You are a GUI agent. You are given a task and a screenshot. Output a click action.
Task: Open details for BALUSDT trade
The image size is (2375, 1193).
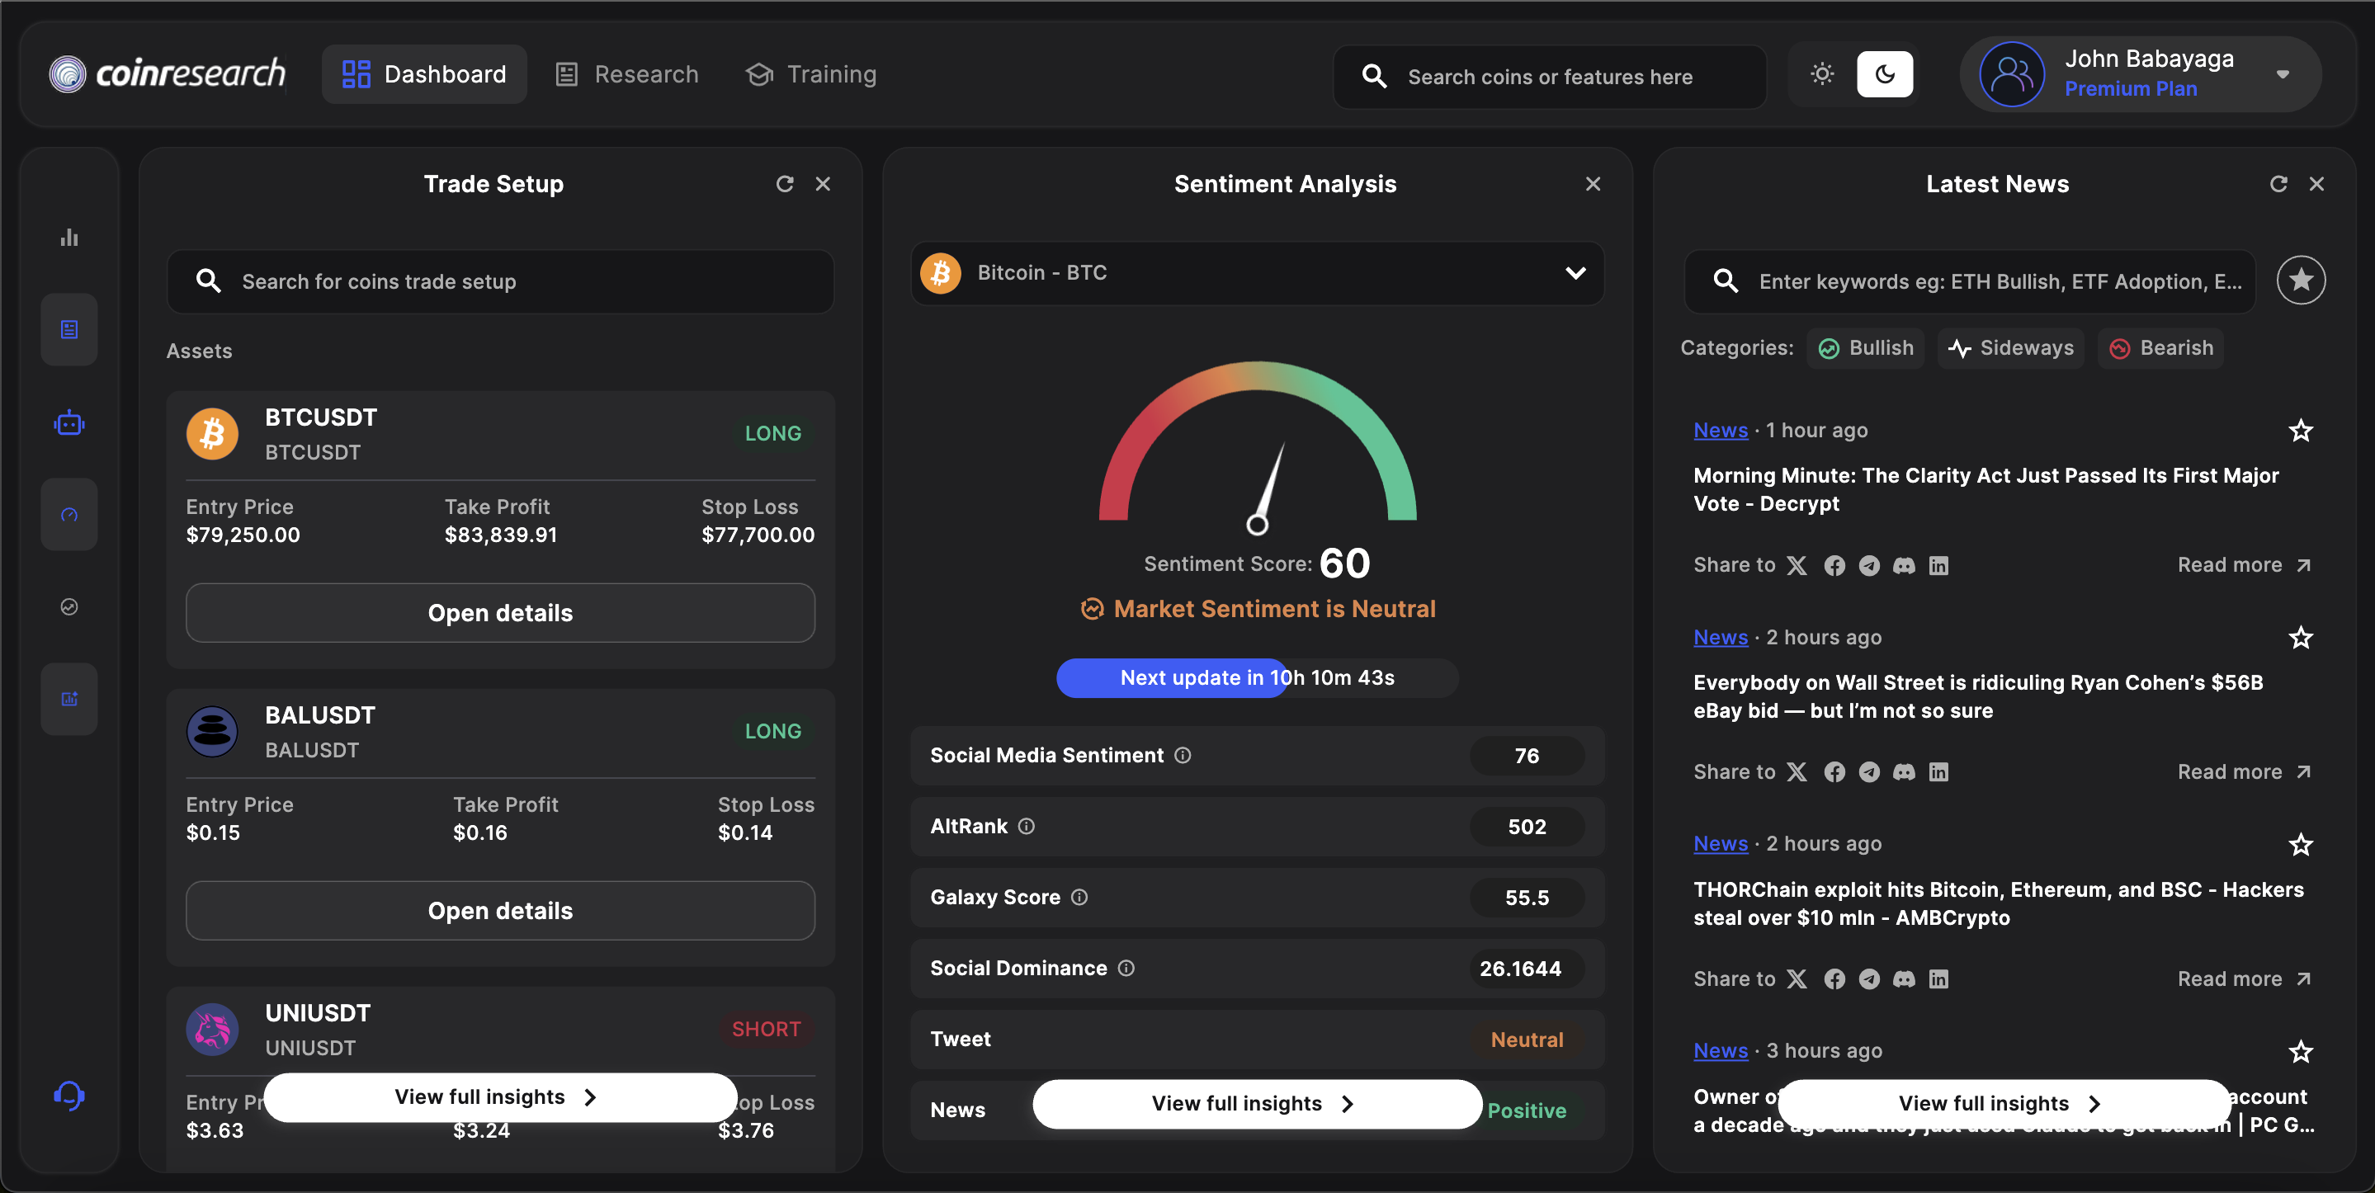click(x=501, y=911)
